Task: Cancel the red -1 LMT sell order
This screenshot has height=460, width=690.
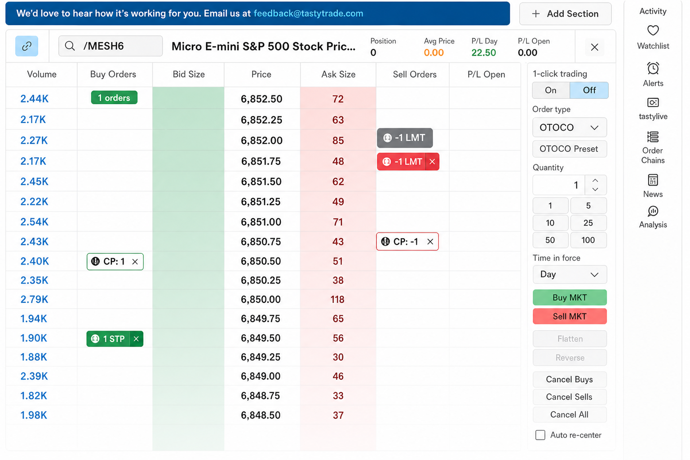Action: pyautogui.click(x=432, y=162)
